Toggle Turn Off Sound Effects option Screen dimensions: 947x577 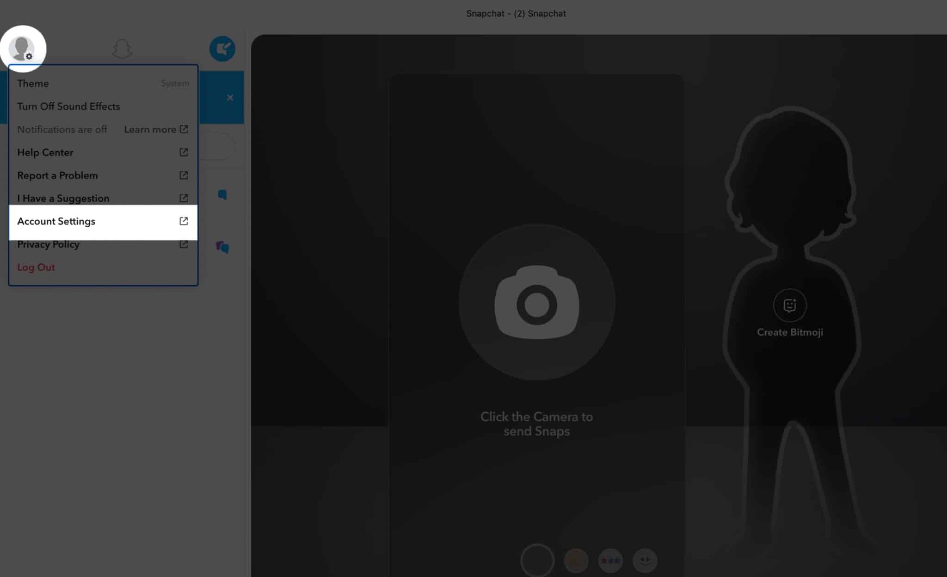tap(68, 106)
